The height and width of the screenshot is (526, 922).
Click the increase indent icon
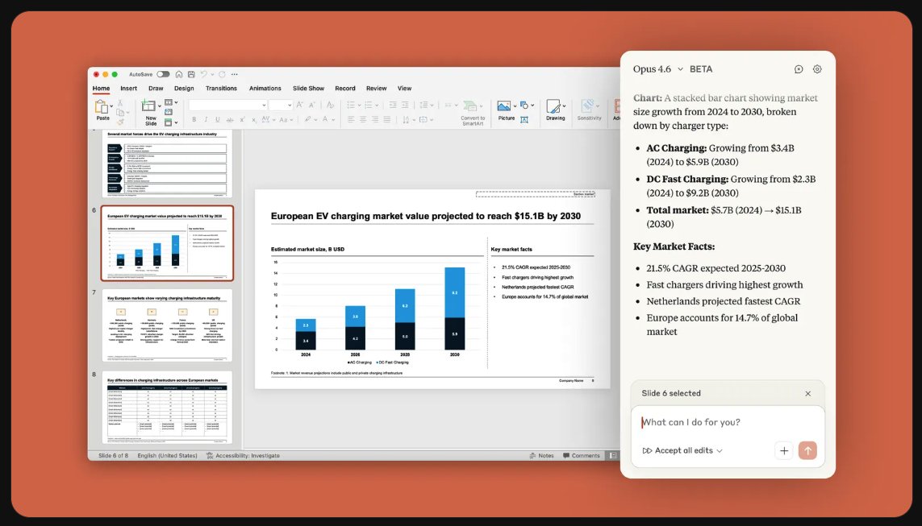(x=405, y=105)
